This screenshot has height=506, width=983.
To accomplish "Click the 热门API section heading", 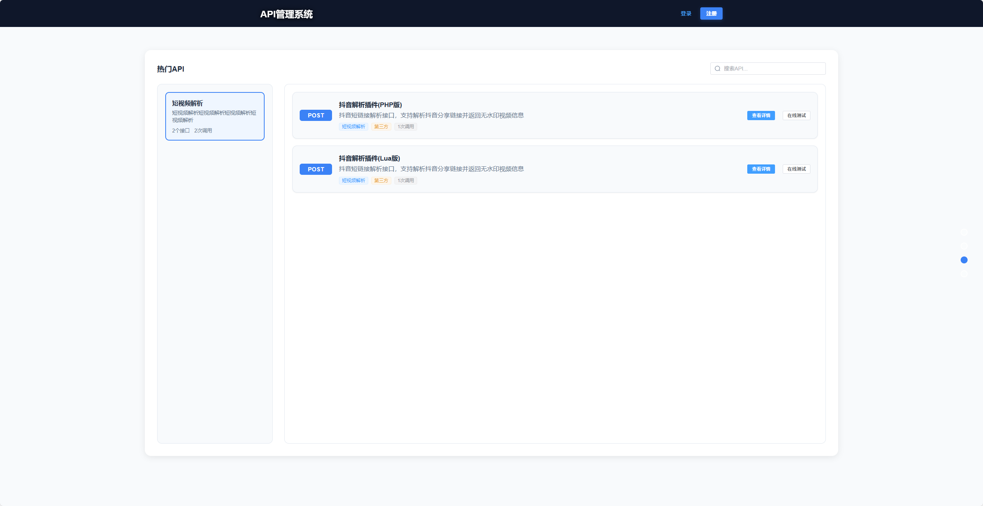I will pos(171,69).
